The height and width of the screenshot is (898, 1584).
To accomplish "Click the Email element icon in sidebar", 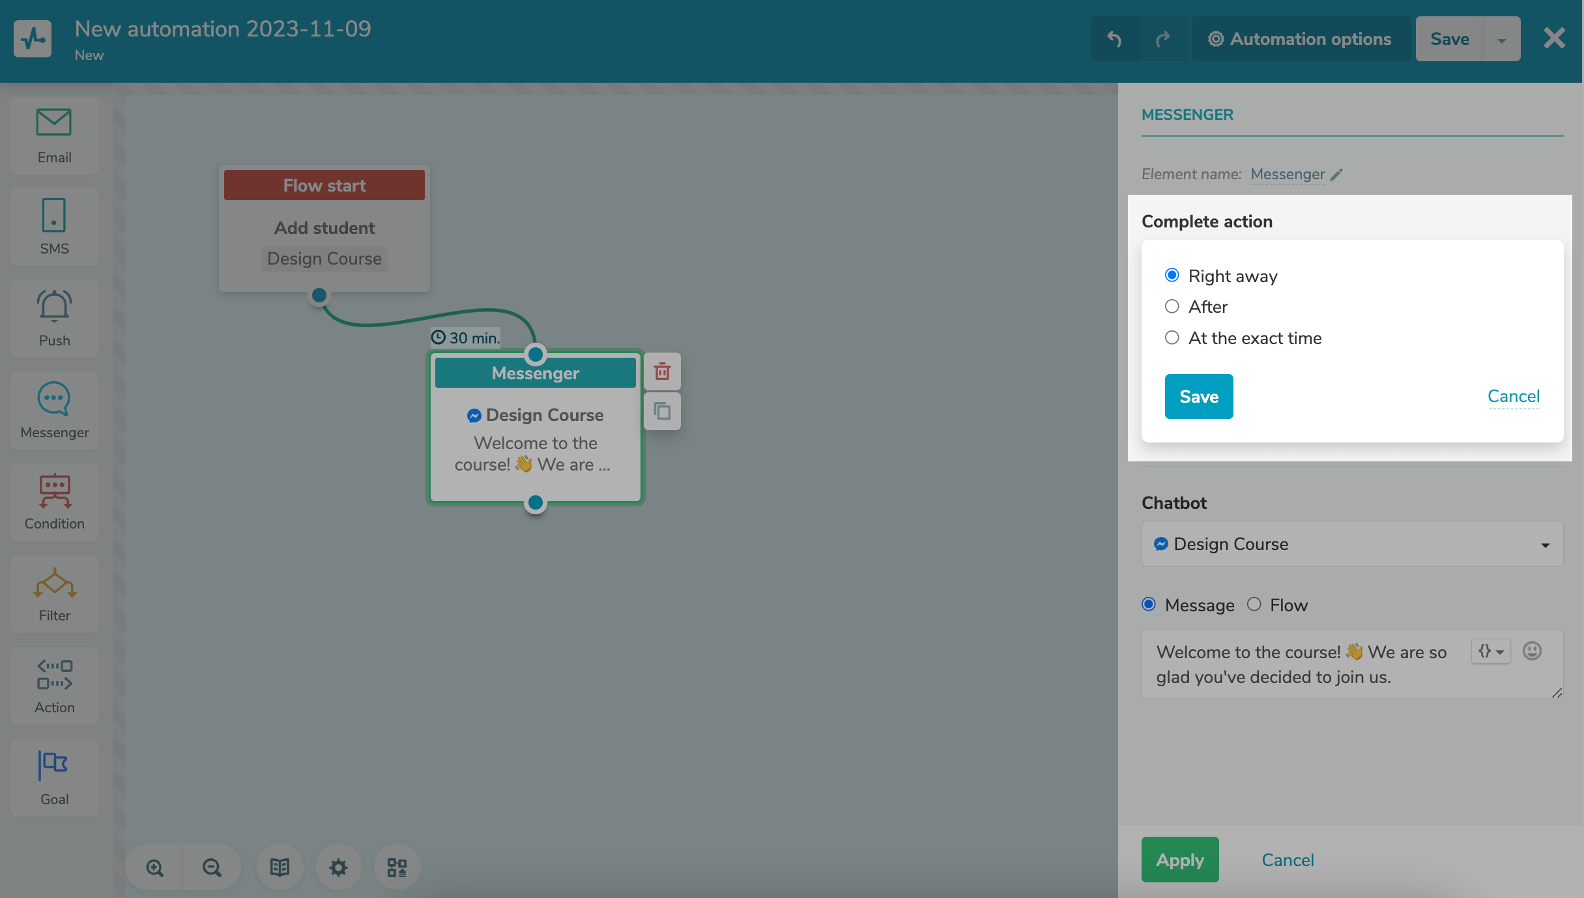I will [x=54, y=123].
